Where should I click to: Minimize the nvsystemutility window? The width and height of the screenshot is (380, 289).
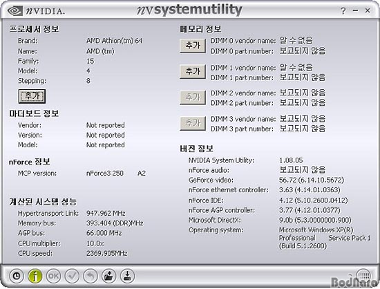[355, 10]
